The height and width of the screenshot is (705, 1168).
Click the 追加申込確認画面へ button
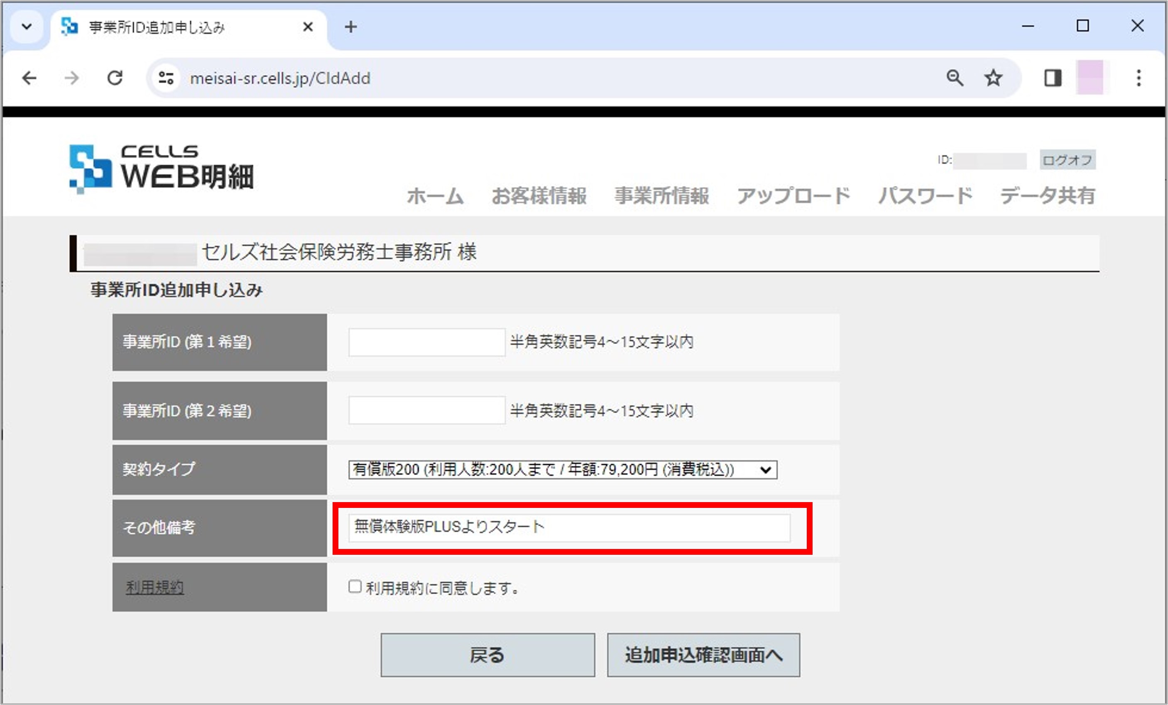[x=703, y=655]
